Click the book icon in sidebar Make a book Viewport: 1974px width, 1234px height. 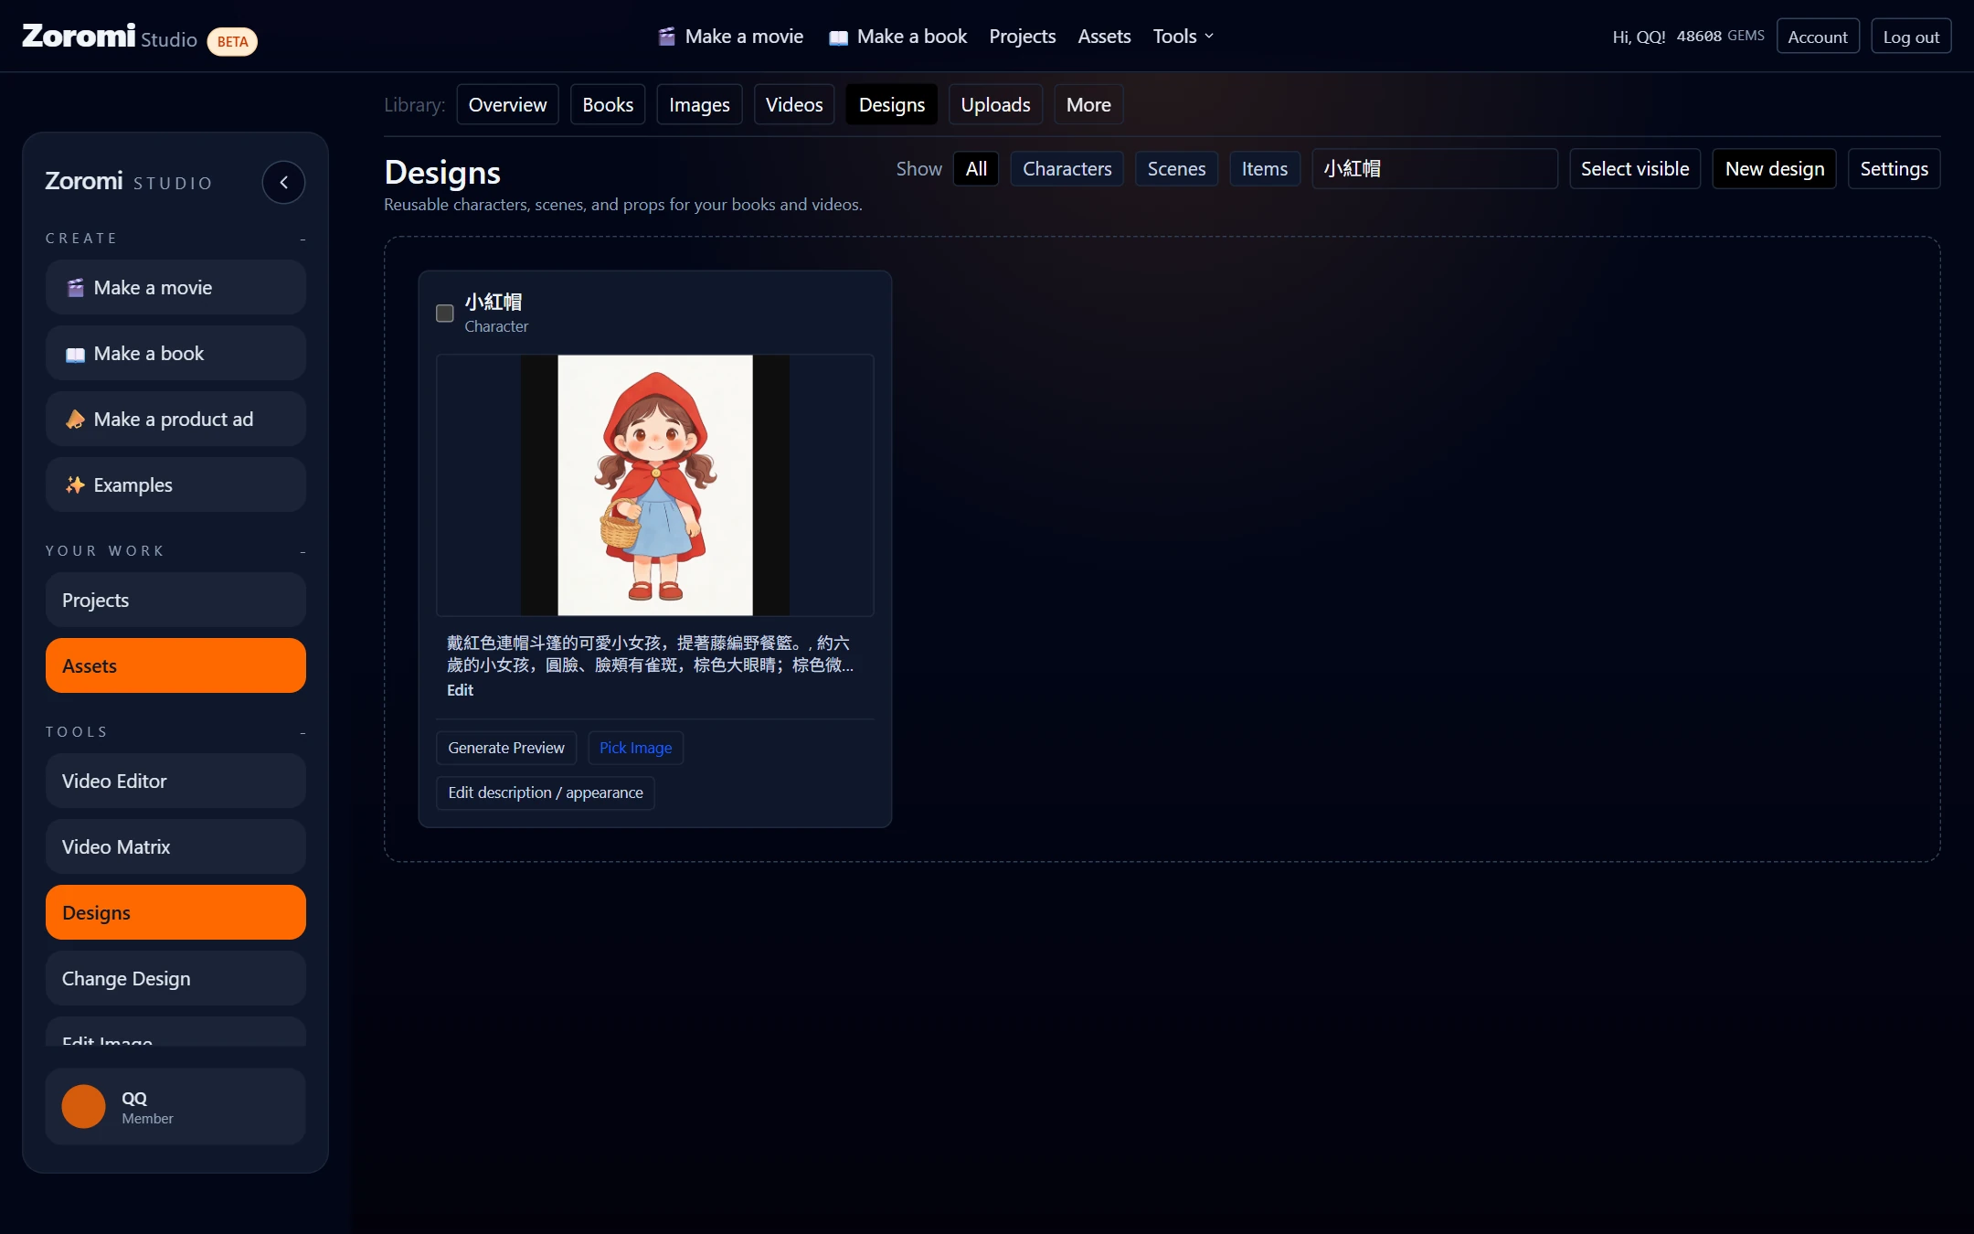[x=75, y=355]
